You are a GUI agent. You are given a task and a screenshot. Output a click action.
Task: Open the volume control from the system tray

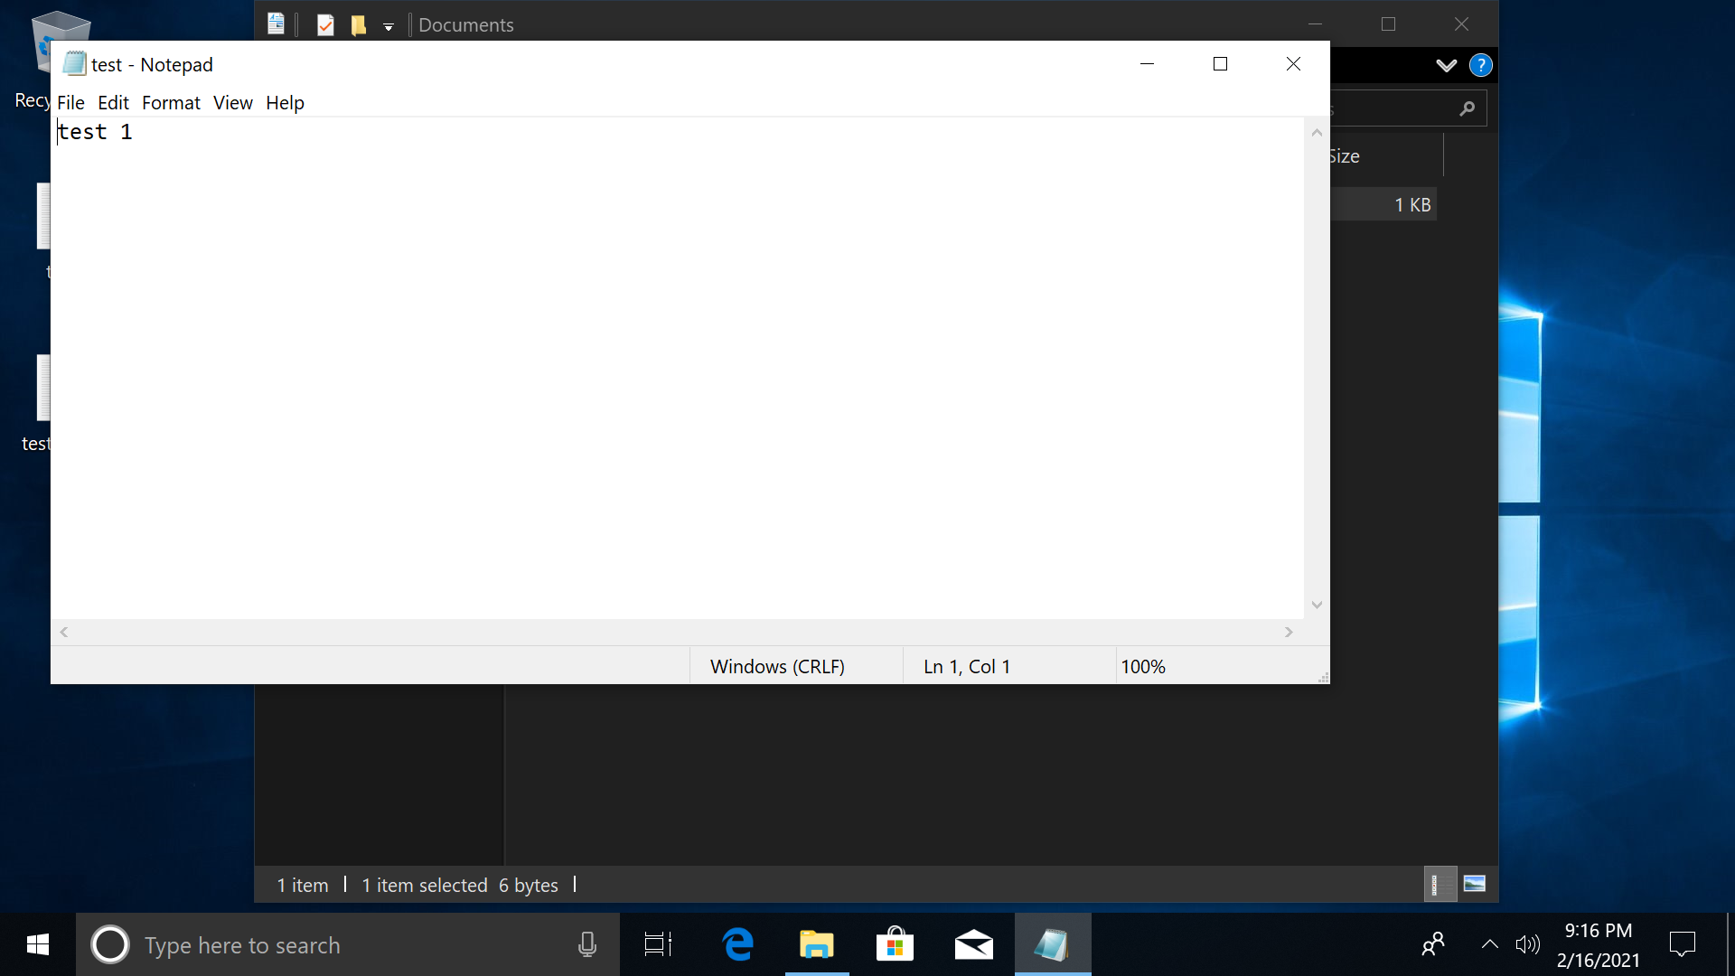tap(1528, 944)
